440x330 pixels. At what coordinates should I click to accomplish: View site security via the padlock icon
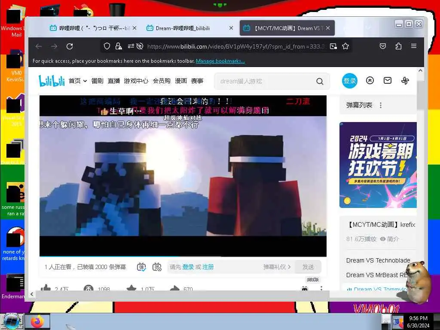click(x=119, y=46)
